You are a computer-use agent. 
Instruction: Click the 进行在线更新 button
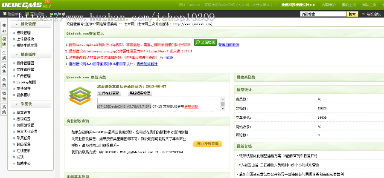pyautogui.click(x=109, y=93)
